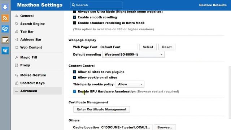Open the Downloads sidebar icon

(x=5, y=7)
